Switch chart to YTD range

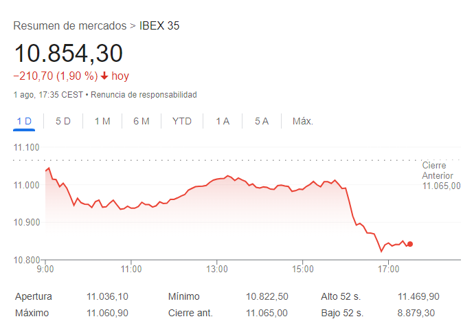[x=182, y=121]
